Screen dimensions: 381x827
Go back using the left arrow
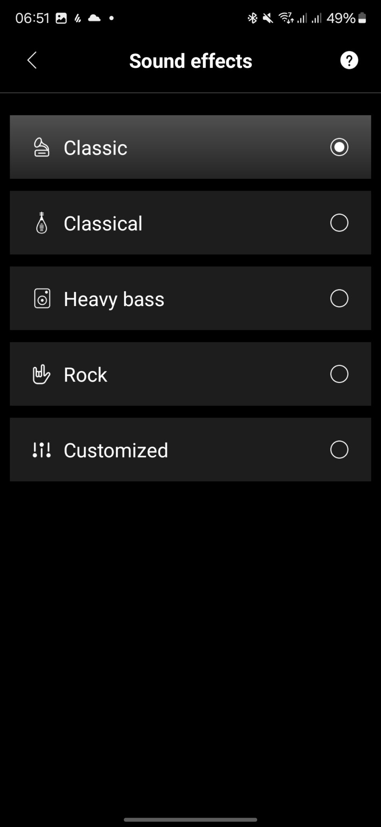coord(32,61)
